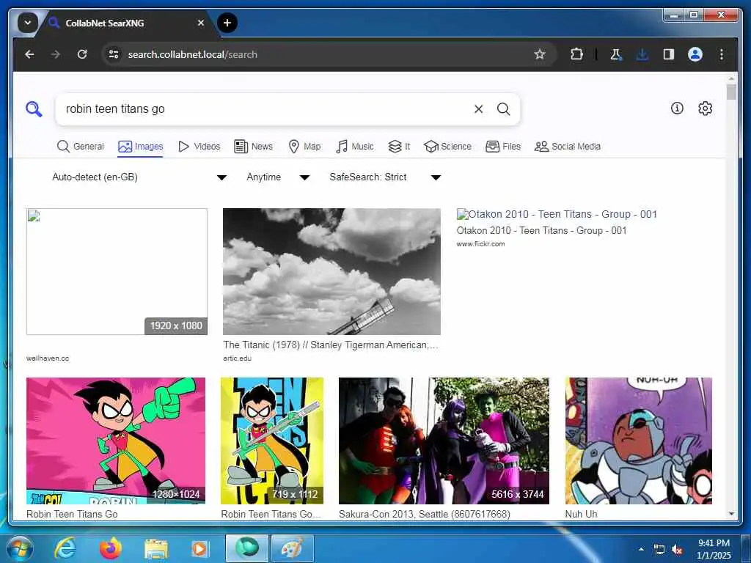Open the Windows Start menu
Image resolution: width=751 pixels, height=563 pixels.
20,548
